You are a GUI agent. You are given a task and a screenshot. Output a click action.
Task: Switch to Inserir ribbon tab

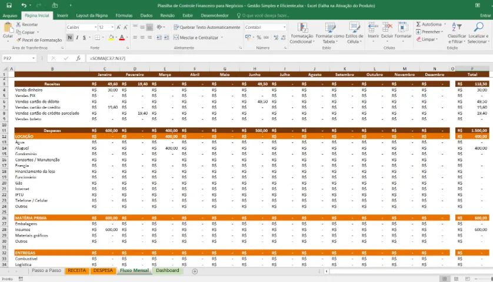pyautogui.click(x=62, y=15)
